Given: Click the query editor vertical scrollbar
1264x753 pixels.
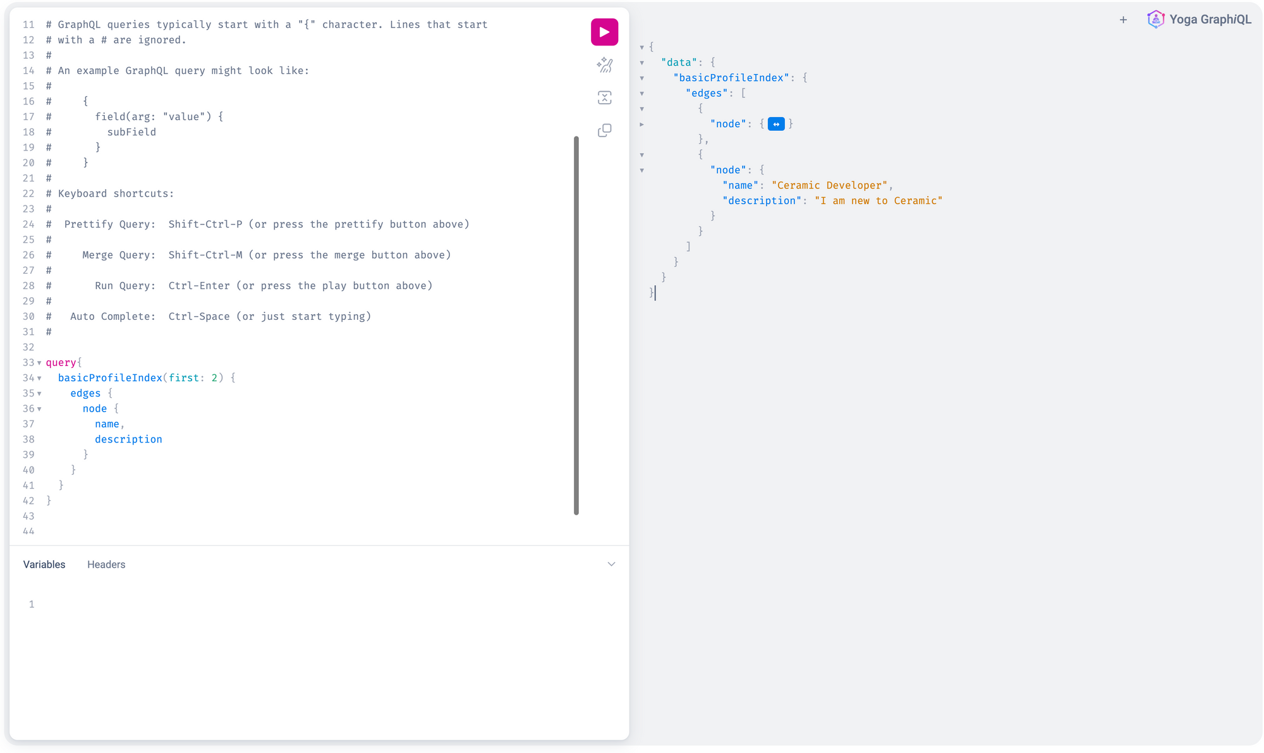Looking at the screenshot, I should pos(576,325).
